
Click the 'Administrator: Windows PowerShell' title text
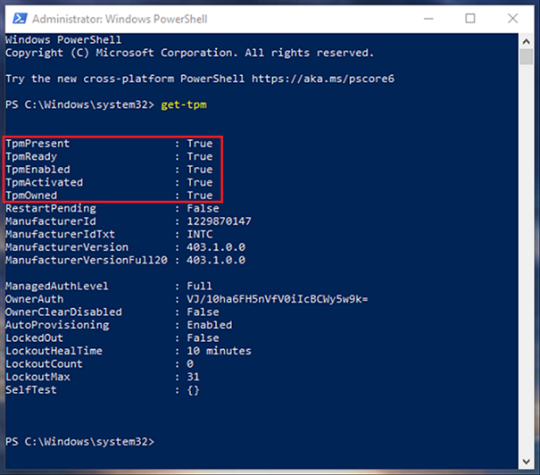click(x=120, y=19)
